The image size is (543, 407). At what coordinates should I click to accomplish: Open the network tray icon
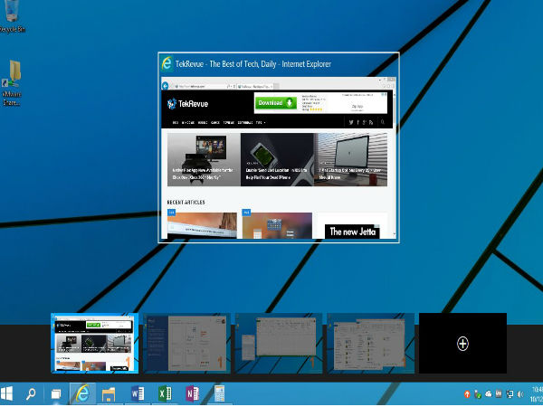[510, 393]
